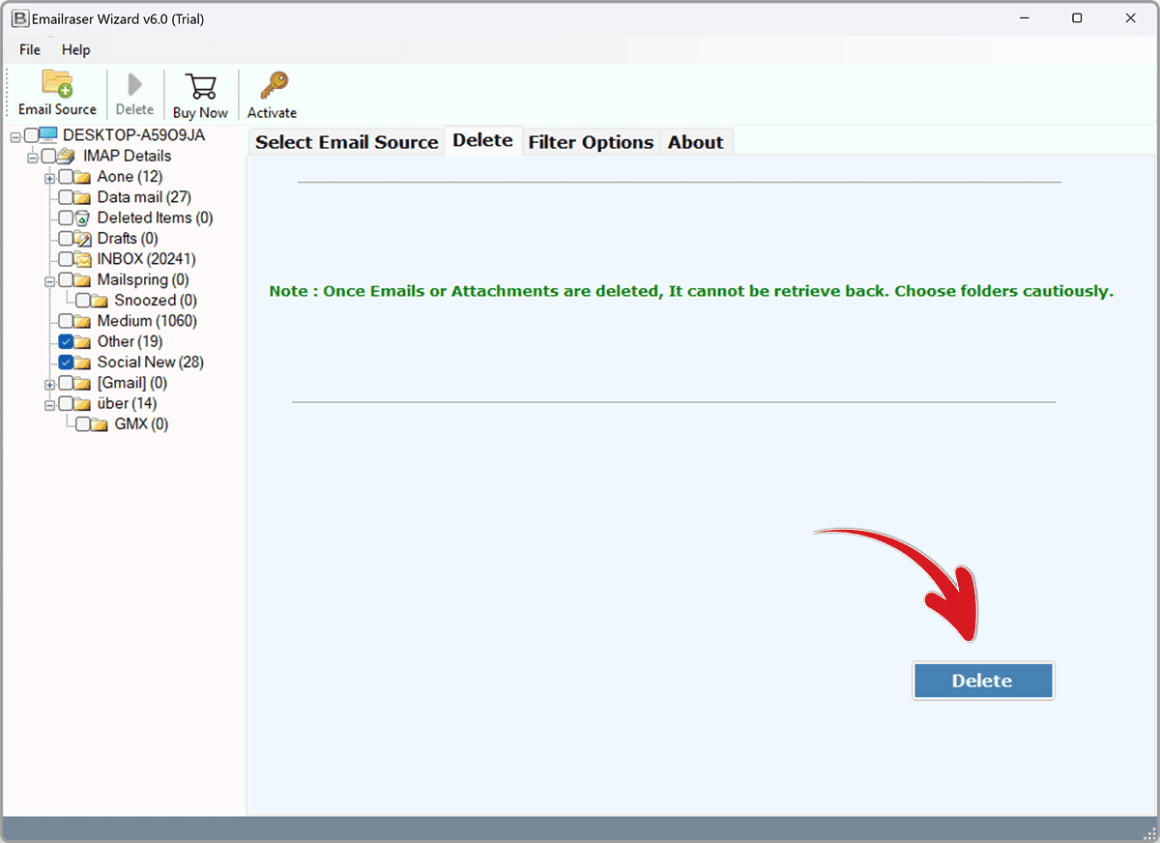Click the Medium folder icon
Screen dimensions: 1160x843
point(83,321)
